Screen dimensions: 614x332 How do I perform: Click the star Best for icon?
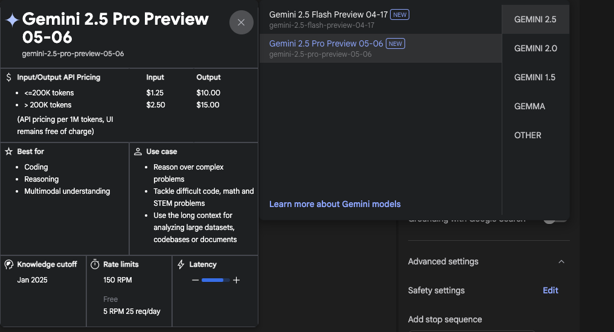(x=8, y=152)
